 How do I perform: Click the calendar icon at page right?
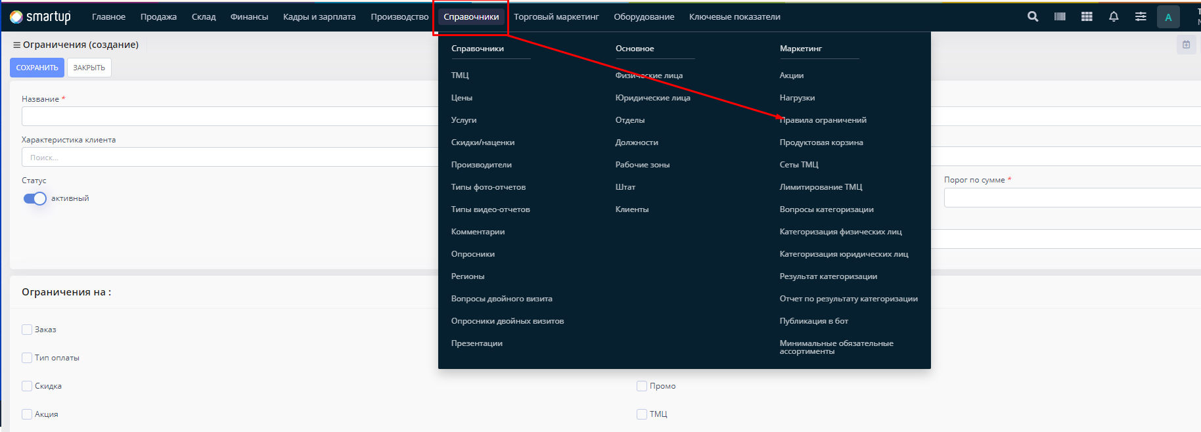[1186, 45]
